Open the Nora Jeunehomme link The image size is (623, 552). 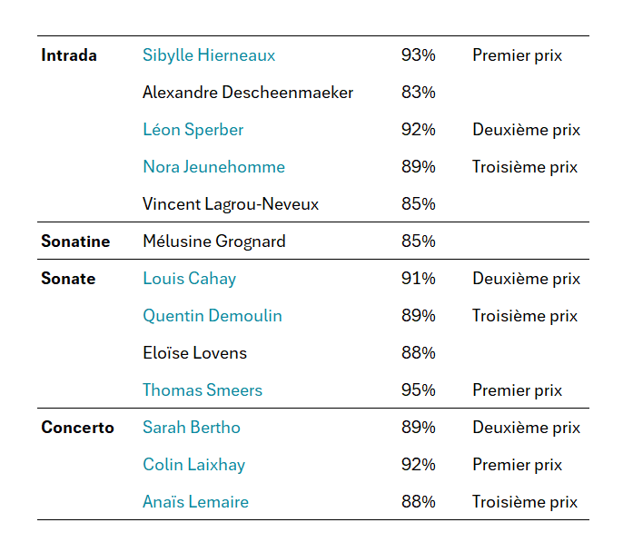click(213, 167)
